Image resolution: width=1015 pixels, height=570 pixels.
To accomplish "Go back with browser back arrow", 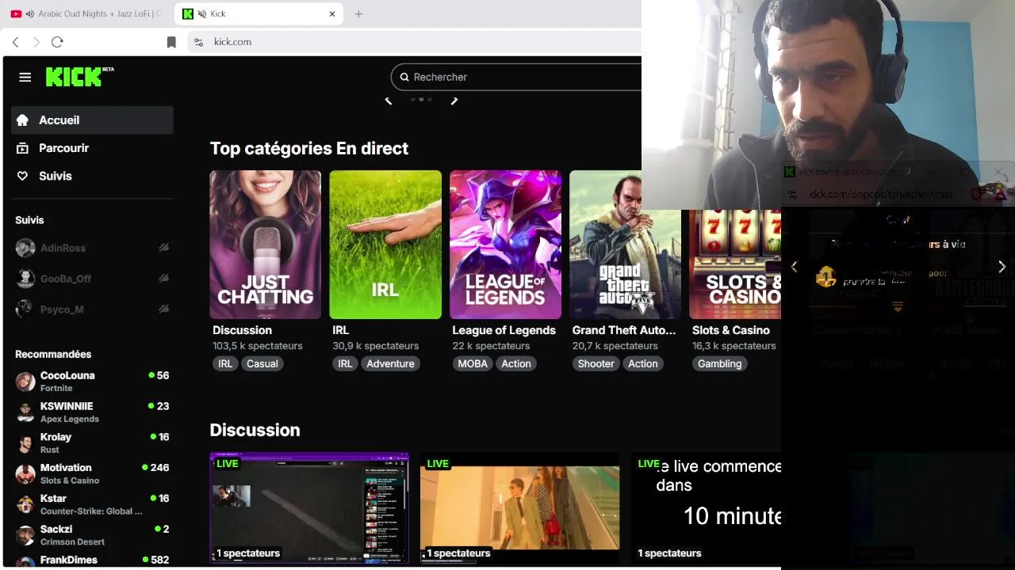I will coord(15,42).
